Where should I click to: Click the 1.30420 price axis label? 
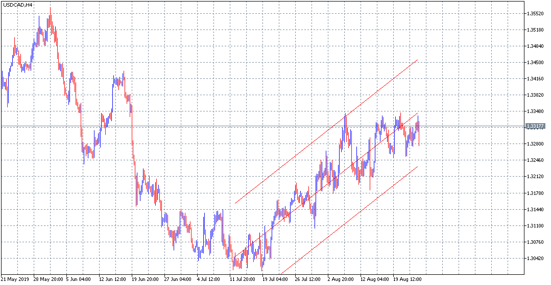click(x=535, y=259)
